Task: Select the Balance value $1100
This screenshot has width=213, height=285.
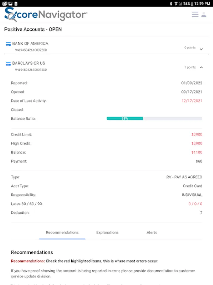Action: click(x=197, y=152)
